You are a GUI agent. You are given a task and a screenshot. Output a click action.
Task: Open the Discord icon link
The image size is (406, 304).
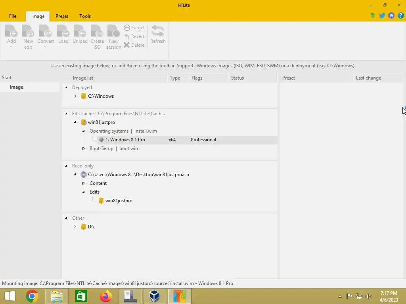point(391,15)
